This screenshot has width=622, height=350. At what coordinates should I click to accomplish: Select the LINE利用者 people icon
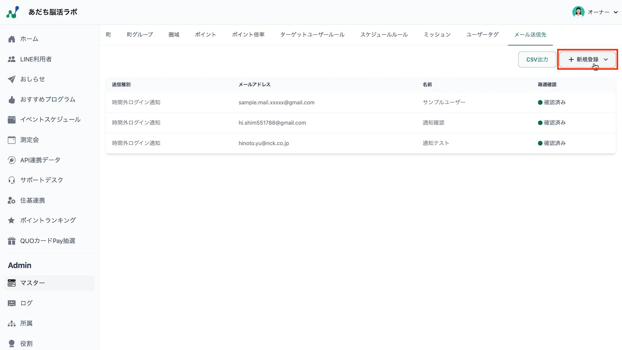tap(12, 59)
